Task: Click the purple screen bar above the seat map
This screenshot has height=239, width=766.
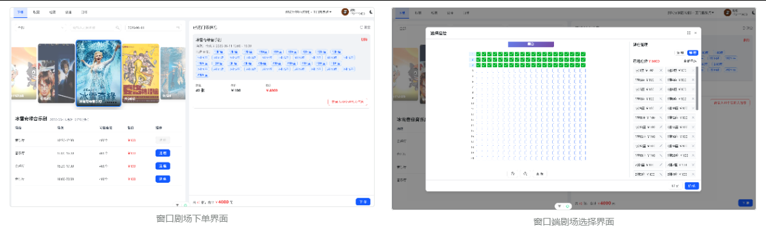Action: pyautogui.click(x=530, y=44)
